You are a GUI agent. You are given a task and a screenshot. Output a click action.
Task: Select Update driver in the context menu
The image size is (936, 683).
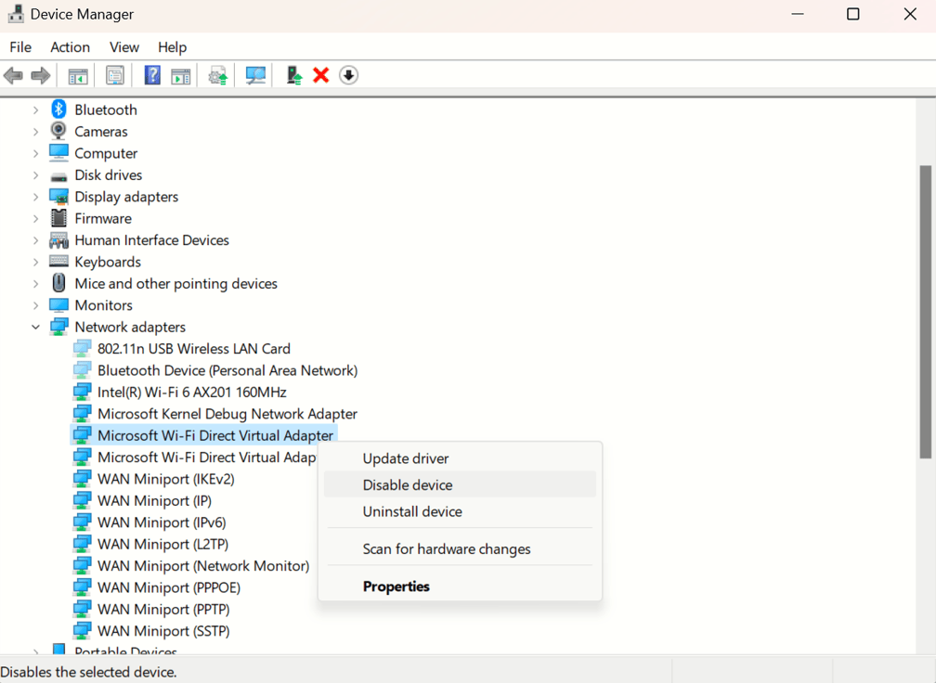(x=405, y=457)
